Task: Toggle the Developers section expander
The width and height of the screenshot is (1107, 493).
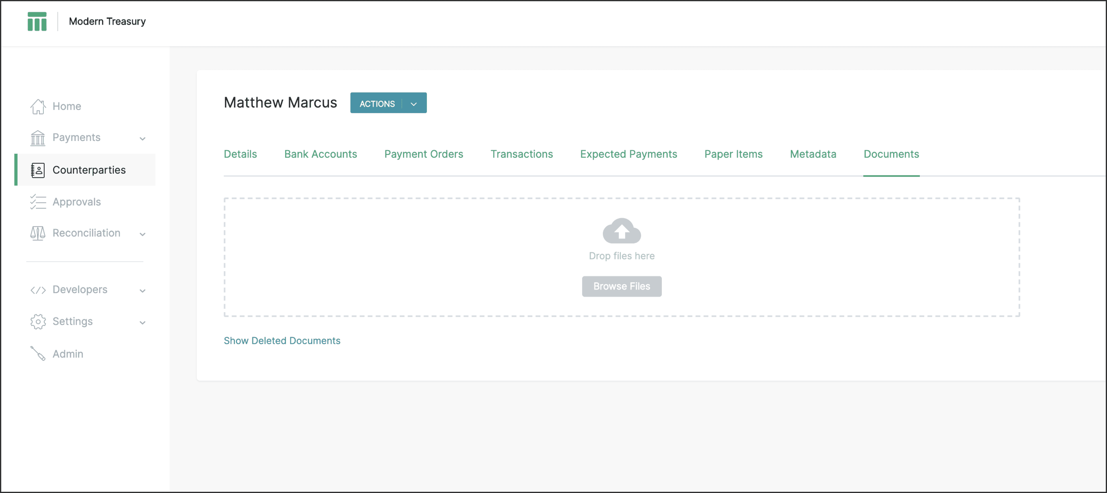Action: 144,289
